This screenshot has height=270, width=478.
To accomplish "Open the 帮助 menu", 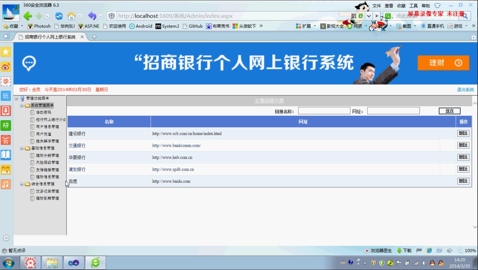I will [x=426, y=6].
